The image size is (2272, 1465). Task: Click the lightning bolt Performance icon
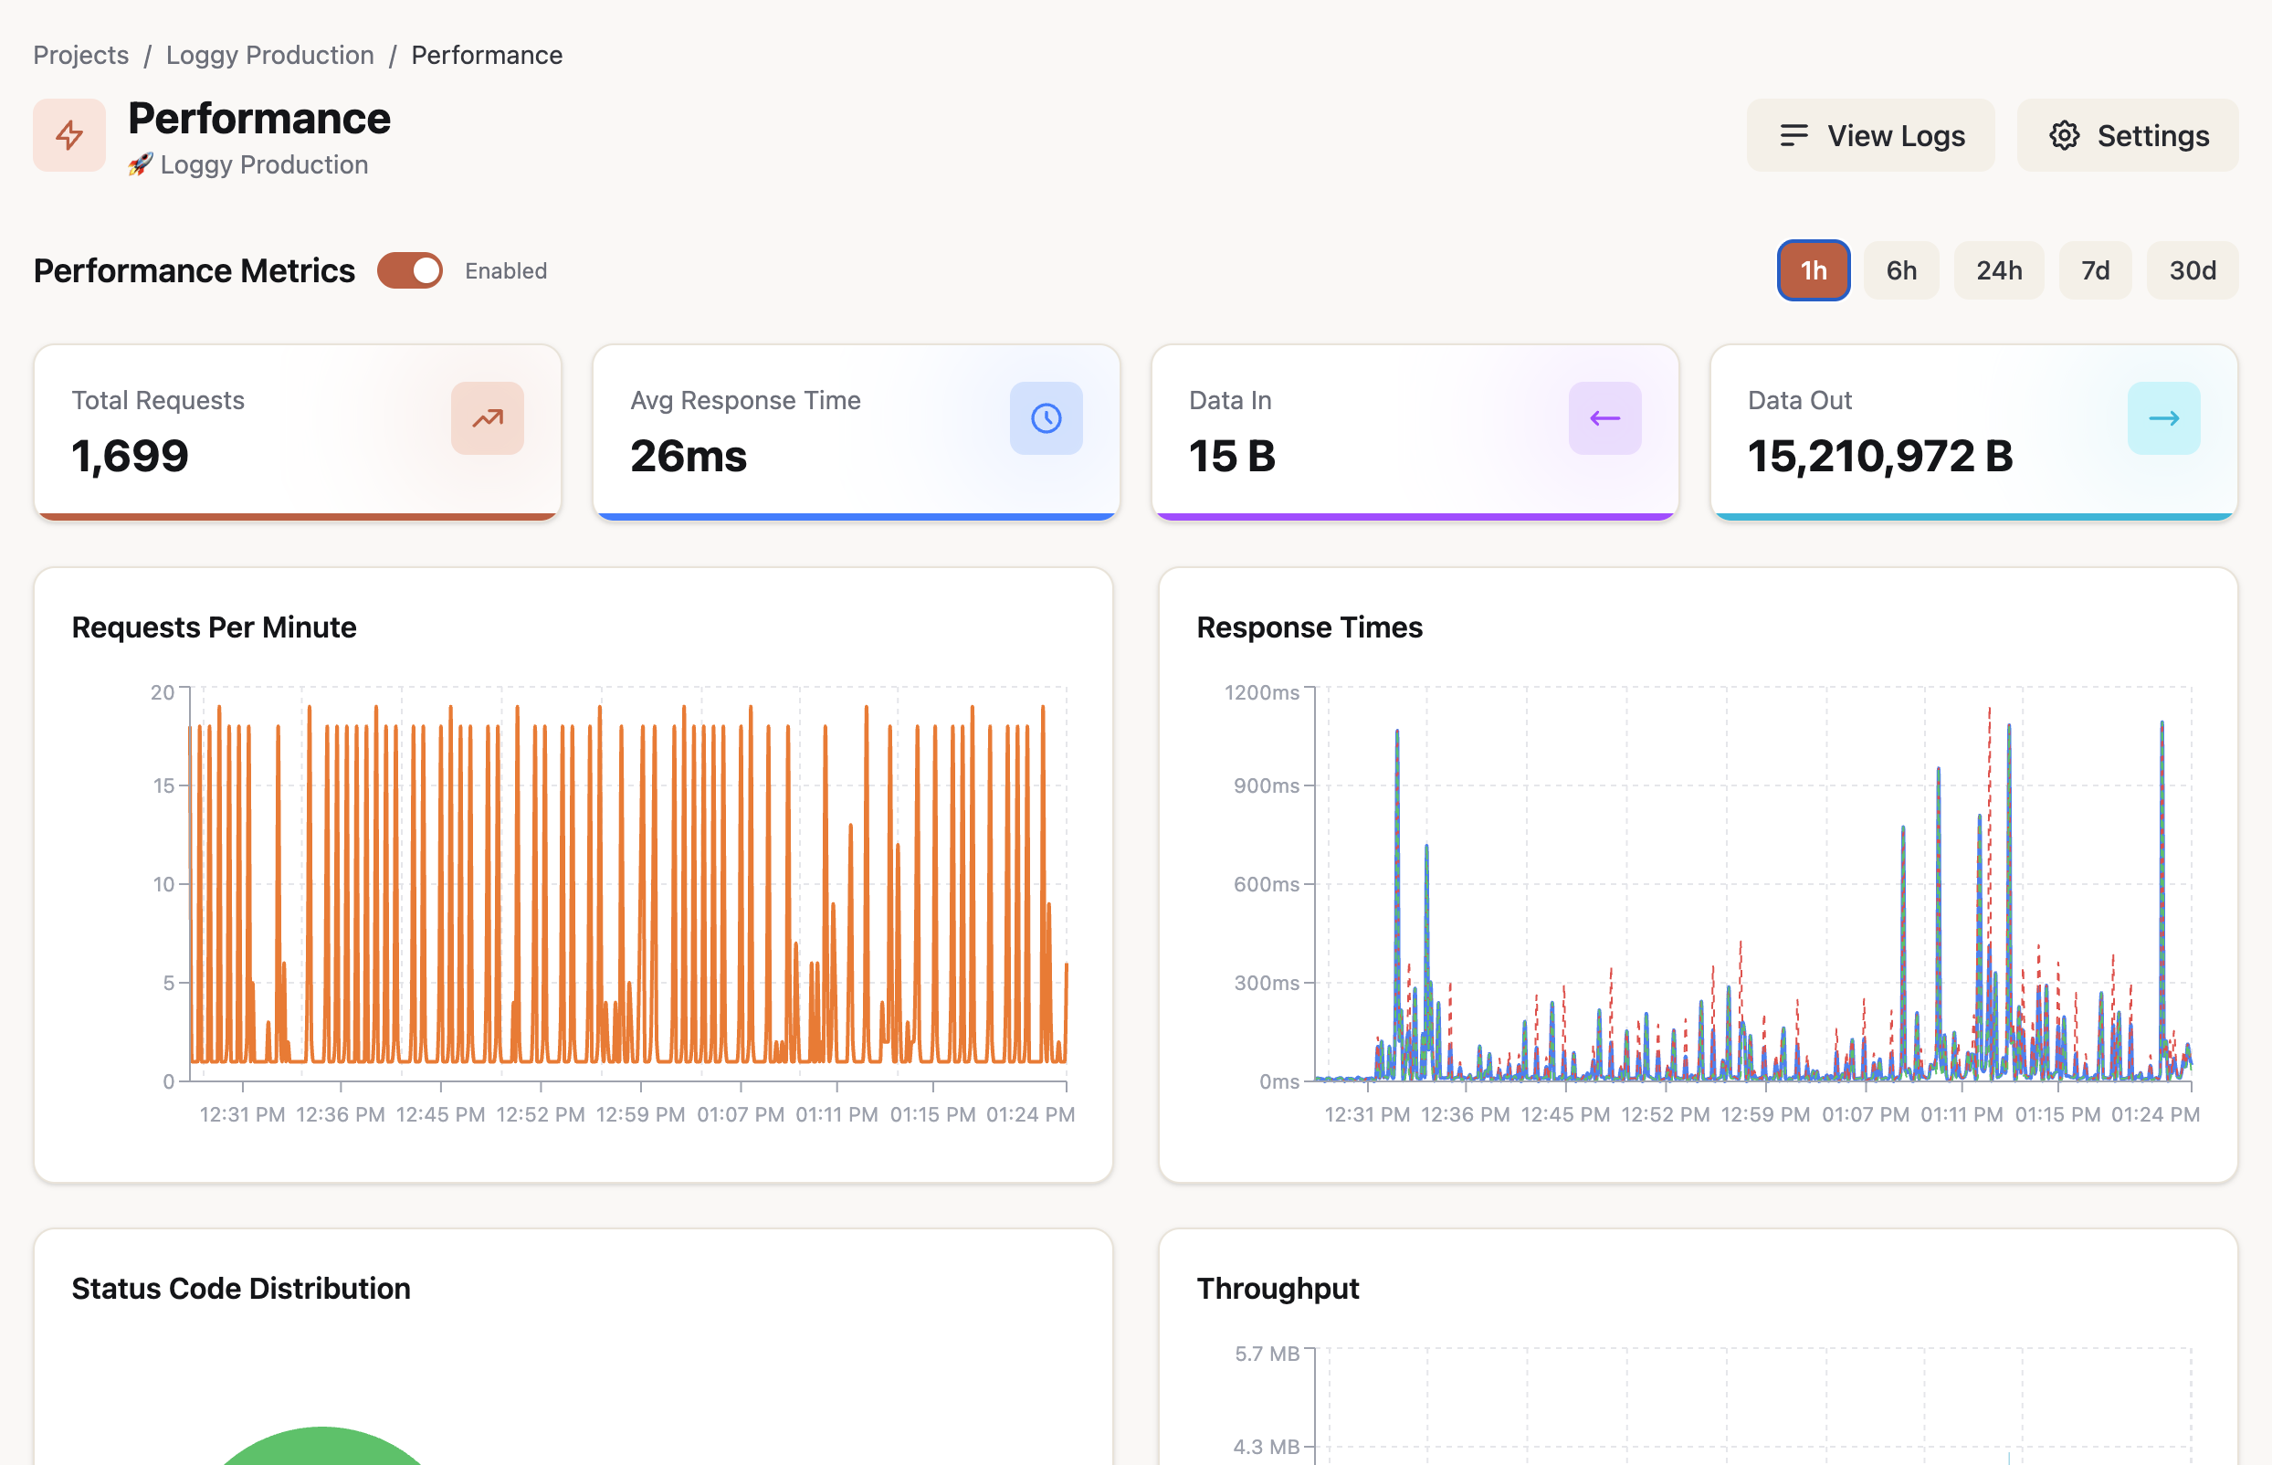(68, 135)
